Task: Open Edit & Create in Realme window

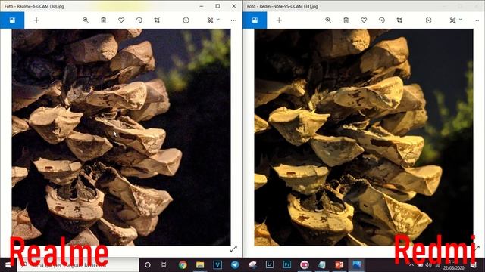Action: (210, 20)
